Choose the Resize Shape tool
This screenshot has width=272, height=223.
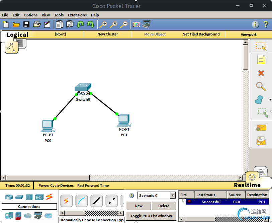(263, 113)
